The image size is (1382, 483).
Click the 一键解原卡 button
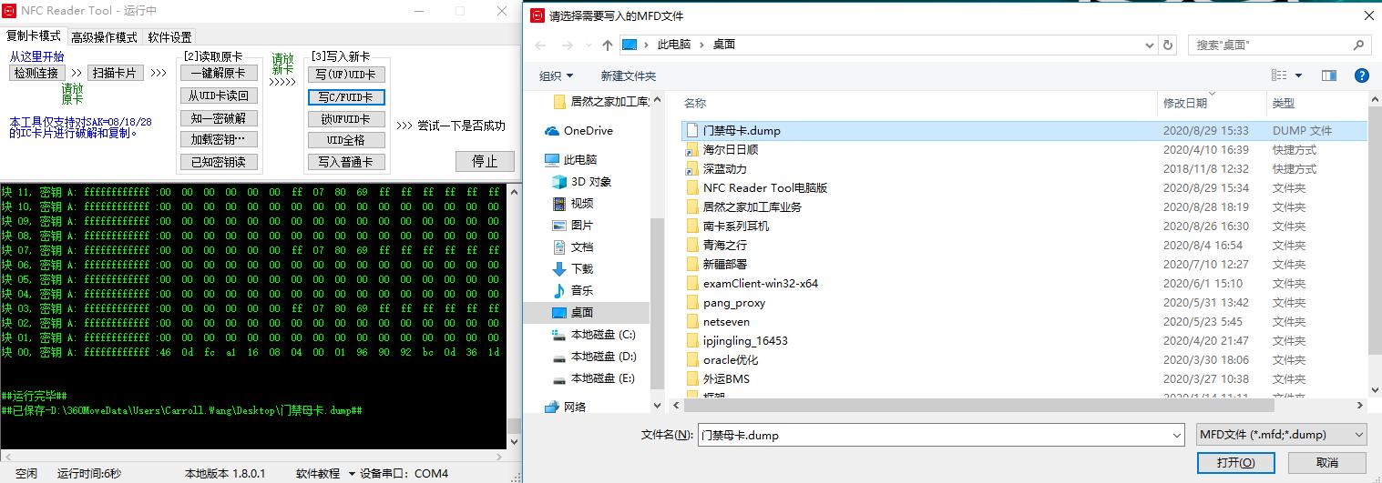[219, 74]
